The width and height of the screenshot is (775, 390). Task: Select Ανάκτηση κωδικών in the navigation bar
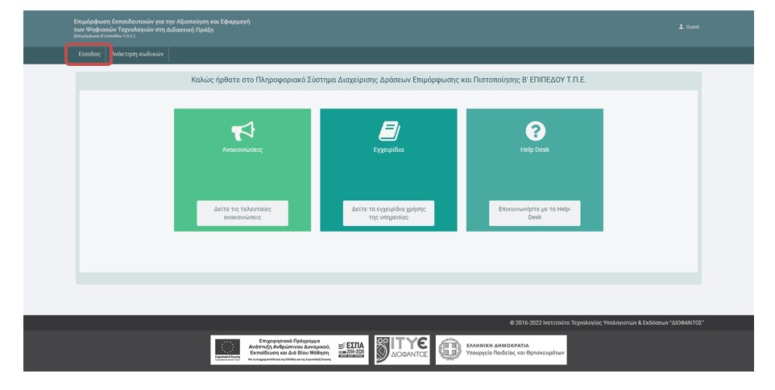pos(139,55)
